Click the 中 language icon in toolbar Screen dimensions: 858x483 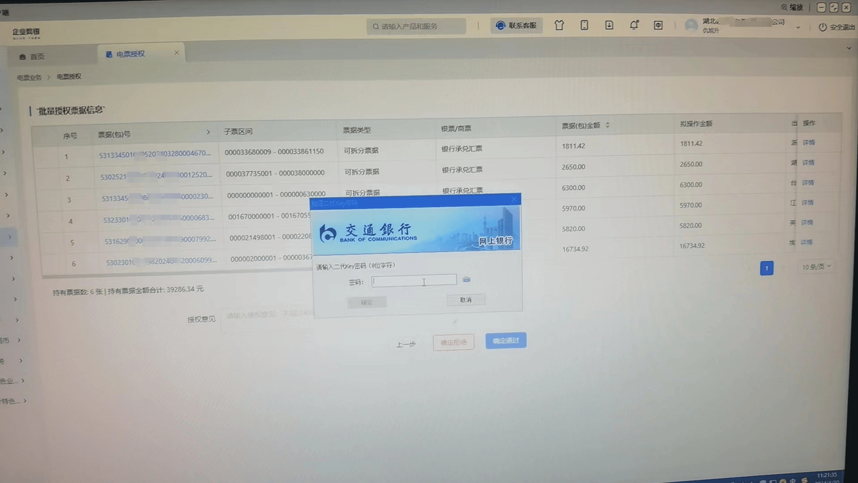tap(658, 25)
